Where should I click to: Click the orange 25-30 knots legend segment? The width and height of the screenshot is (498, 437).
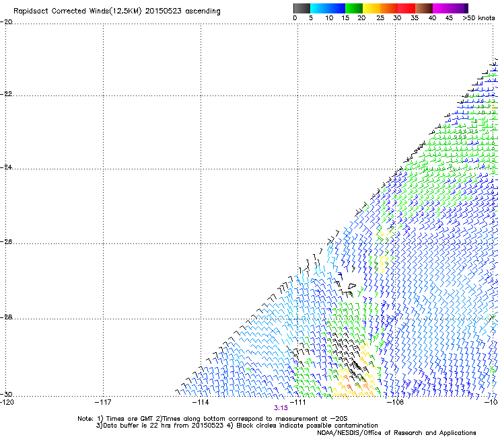coord(389,8)
